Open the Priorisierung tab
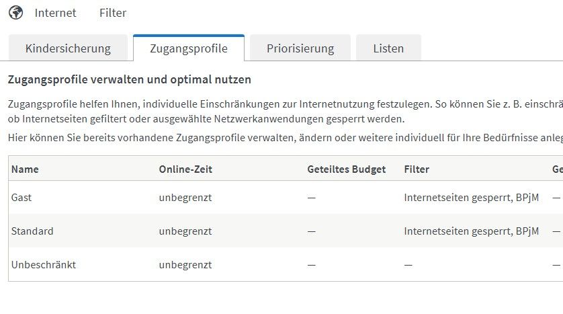Image resolution: width=563 pixels, height=314 pixels. tap(300, 48)
